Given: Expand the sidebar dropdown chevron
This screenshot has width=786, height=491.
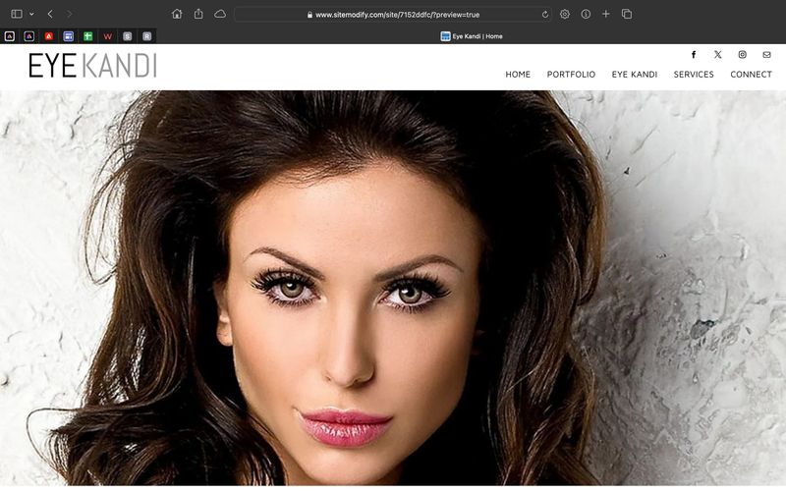Looking at the screenshot, I should tap(31, 14).
